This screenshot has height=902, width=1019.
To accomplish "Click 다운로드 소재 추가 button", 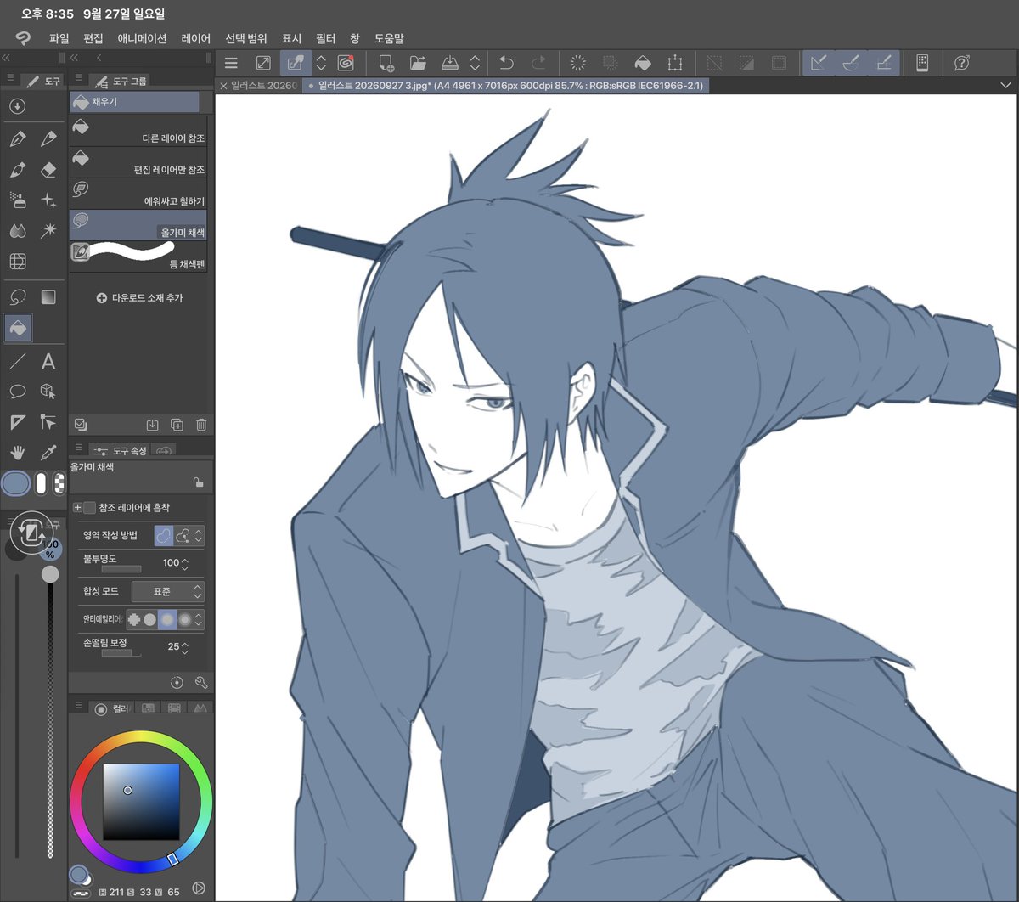I will coord(139,298).
